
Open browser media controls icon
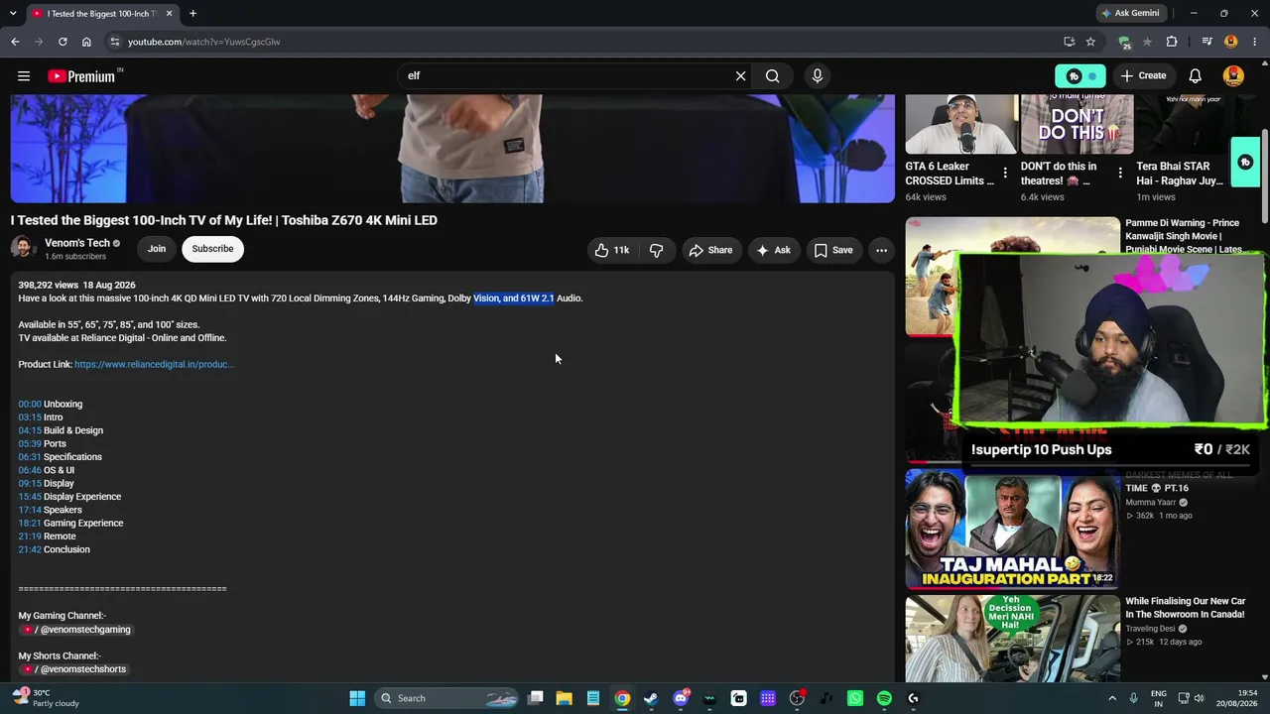coord(1206,42)
